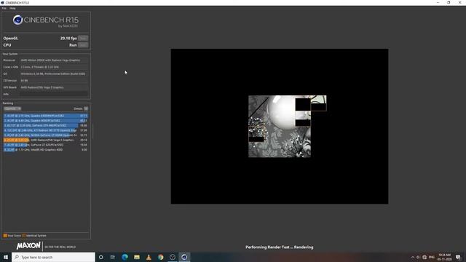
Task: Open VLC media player from the taskbar
Action: (149, 257)
